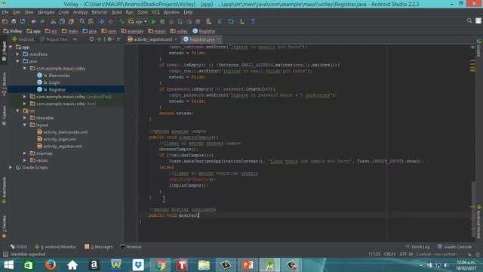Viewport: 483px width, 272px height.
Task: Select the Android project view tab
Action: point(23,39)
